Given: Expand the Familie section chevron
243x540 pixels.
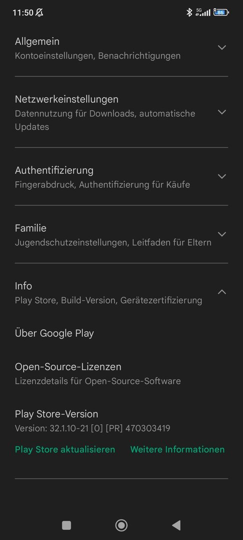Looking at the screenshot, I should click(222, 234).
